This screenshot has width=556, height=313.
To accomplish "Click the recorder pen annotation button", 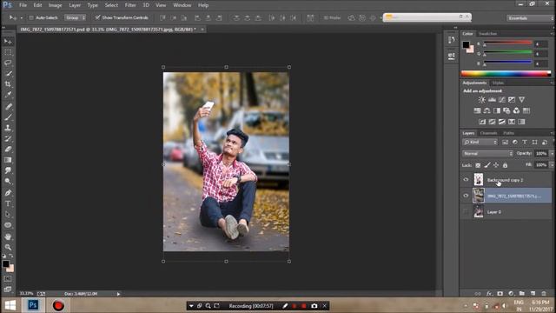I will (x=285, y=306).
